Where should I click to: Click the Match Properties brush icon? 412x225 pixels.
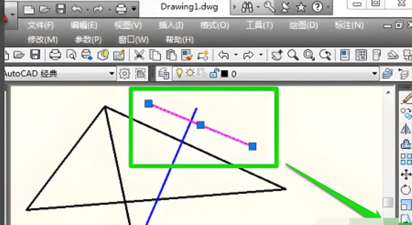click(x=187, y=55)
